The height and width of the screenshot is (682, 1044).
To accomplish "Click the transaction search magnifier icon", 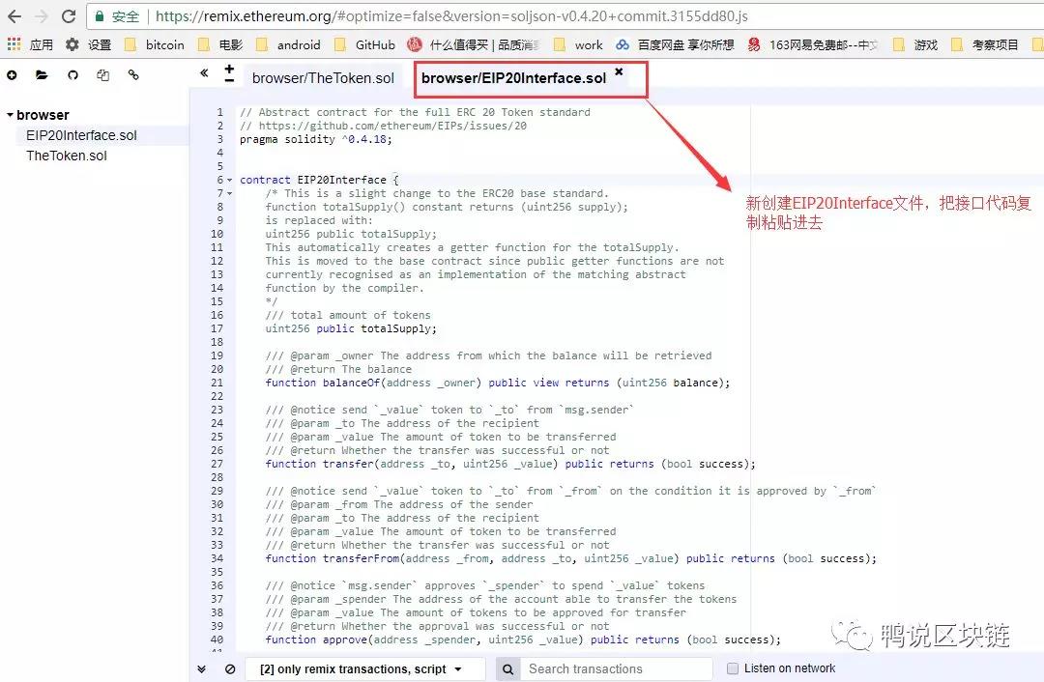I will coord(507,669).
